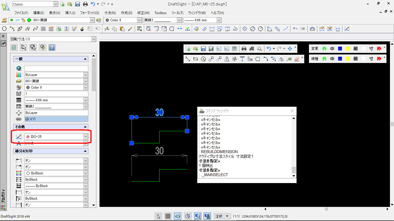394x221 pixels.
Task: Click the Print Preview magnifier in the floating toolbar
Action: point(260,49)
